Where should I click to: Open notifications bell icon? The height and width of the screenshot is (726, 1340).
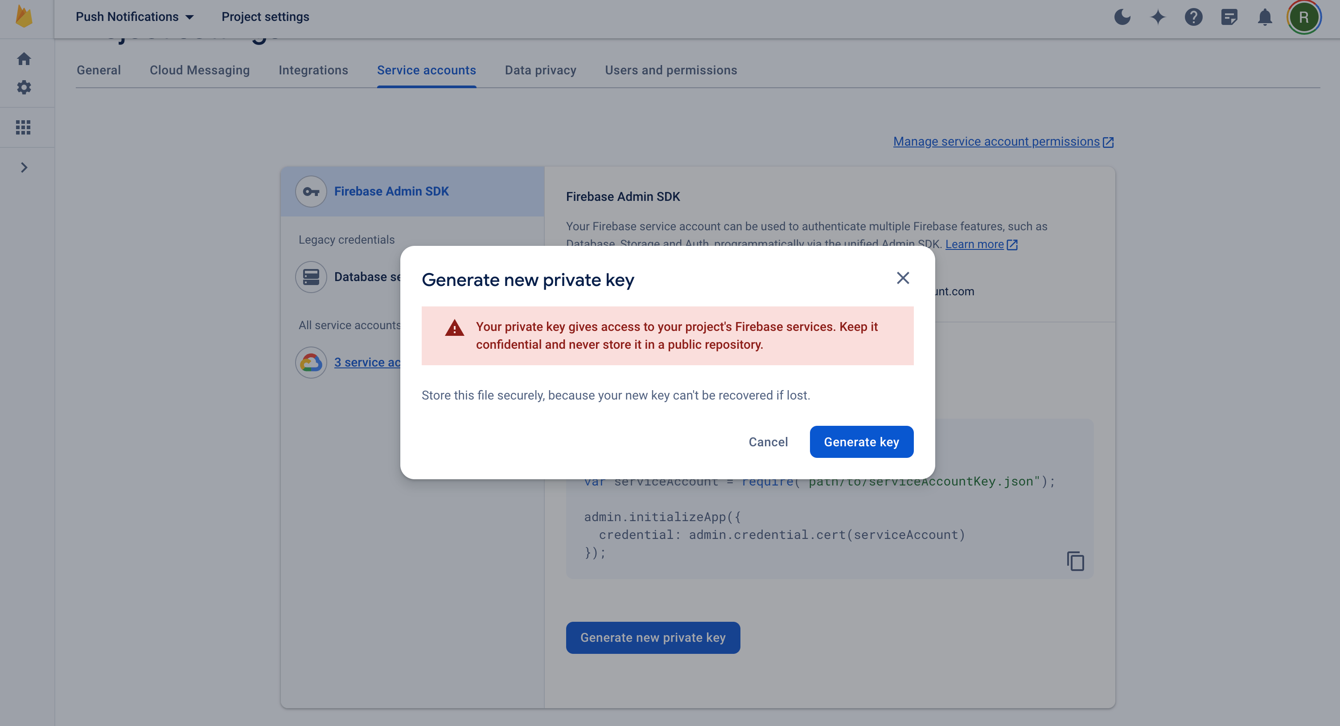tap(1265, 17)
